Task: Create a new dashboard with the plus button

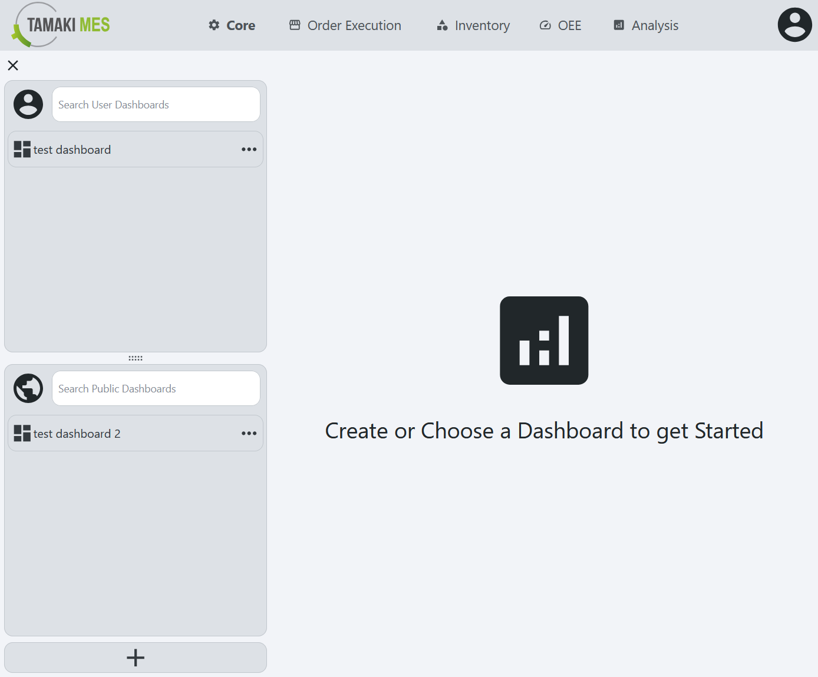Action: (x=135, y=658)
